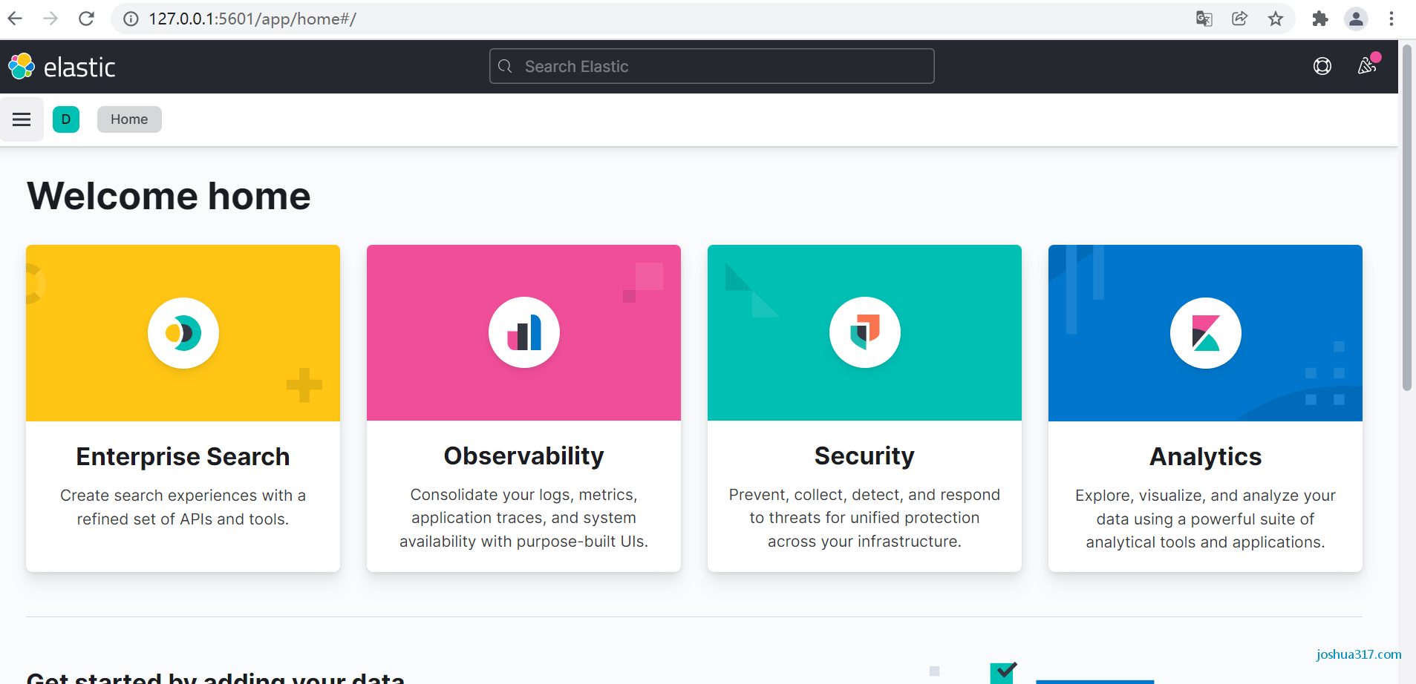Click the Analytics blue banner
This screenshot has height=684, width=1416.
(x=1205, y=333)
